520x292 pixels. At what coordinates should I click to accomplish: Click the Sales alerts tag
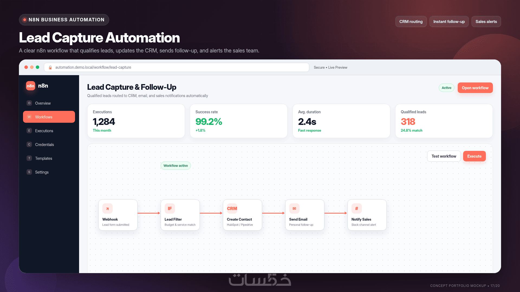coord(486,22)
